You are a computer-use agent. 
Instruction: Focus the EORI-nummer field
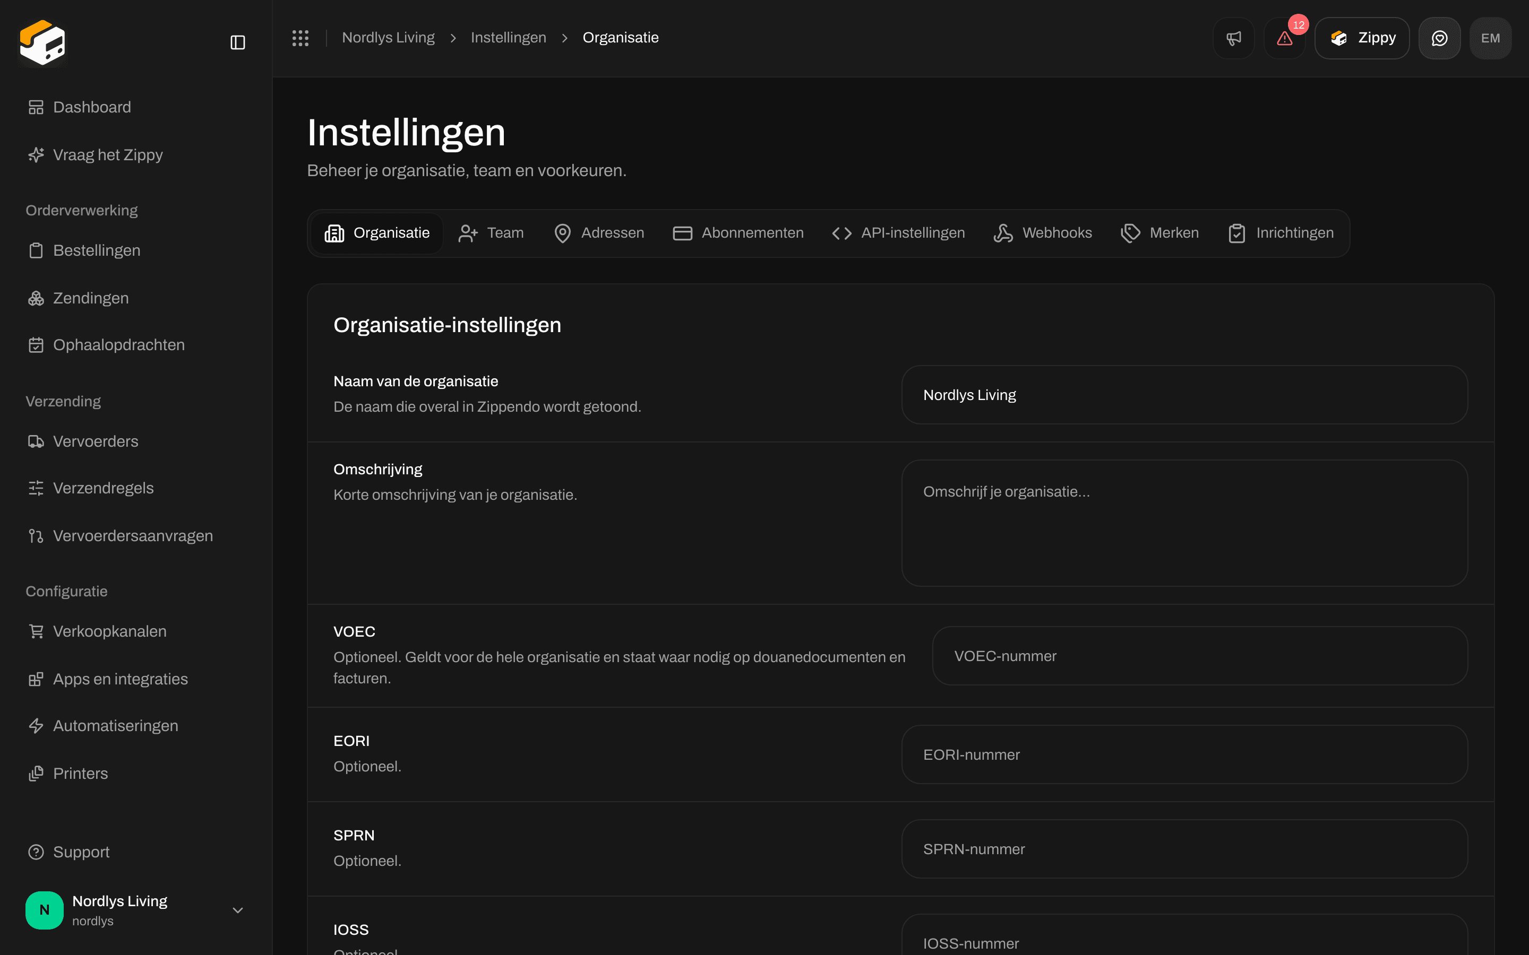(1184, 755)
